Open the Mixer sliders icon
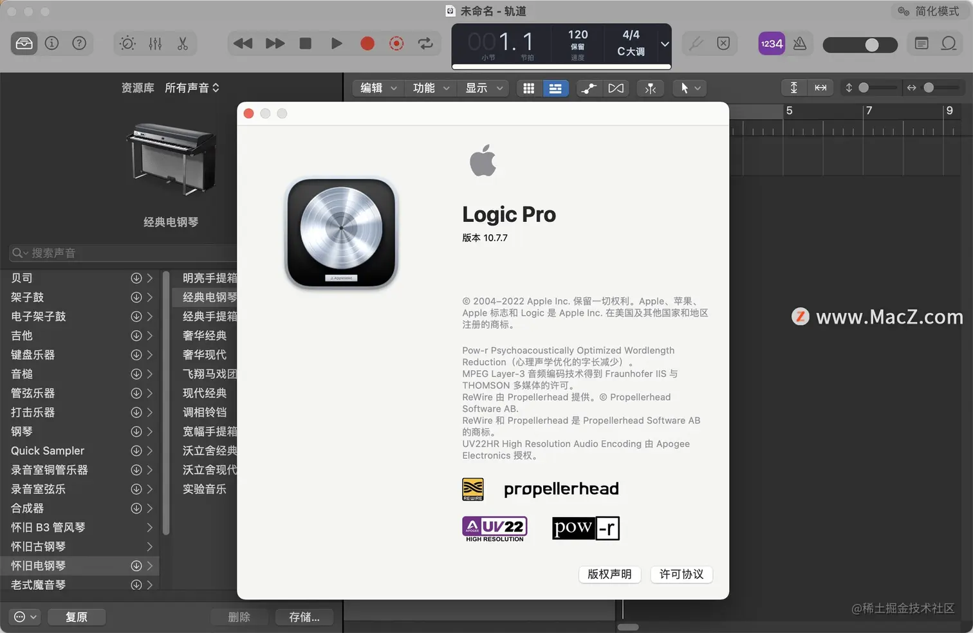Image resolution: width=973 pixels, height=633 pixels. pyautogui.click(x=154, y=43)
